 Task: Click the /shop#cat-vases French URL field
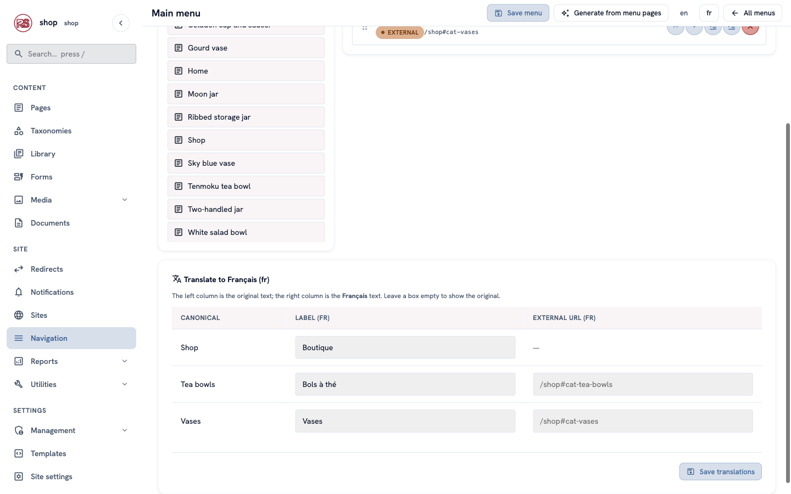click(x=643, y=421)
